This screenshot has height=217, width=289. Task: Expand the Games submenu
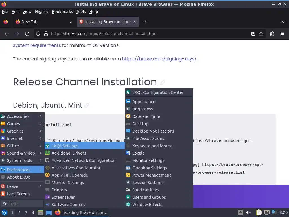22,124
